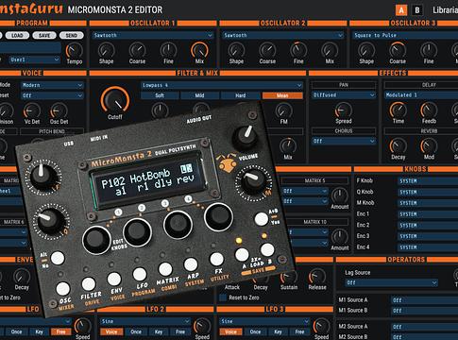
Task: Open the Pan Diffused dropdown
Action: coord(344,94)
